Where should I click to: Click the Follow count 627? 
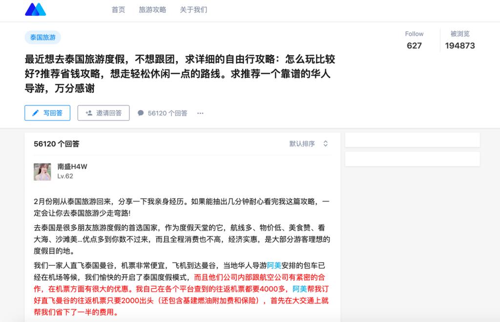[414, 45]
